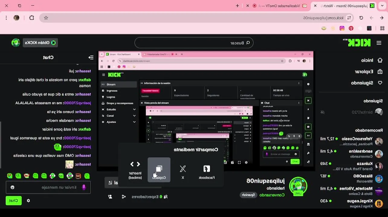Click the KingsLeague channel avatar

click(379, 203)
